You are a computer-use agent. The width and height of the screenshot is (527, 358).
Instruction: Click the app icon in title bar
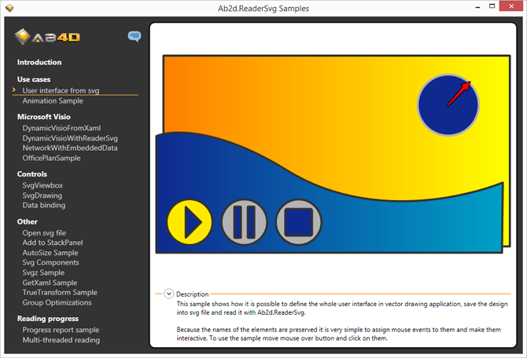(9, 8)
